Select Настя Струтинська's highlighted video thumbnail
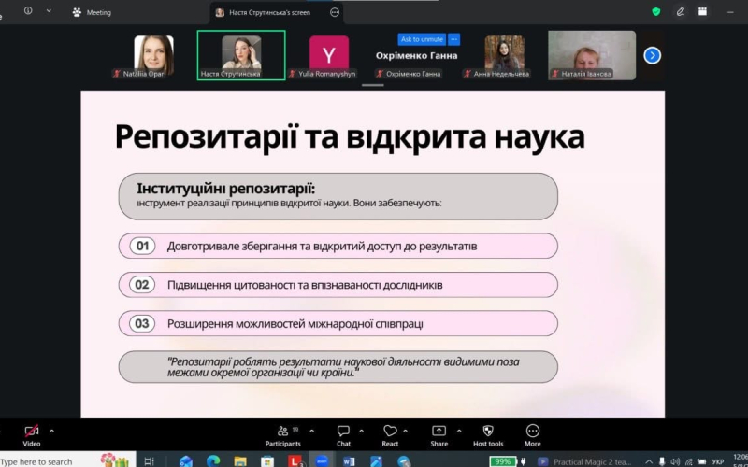The height and width of the screenshot is (467, 748). tap(241, 55)
